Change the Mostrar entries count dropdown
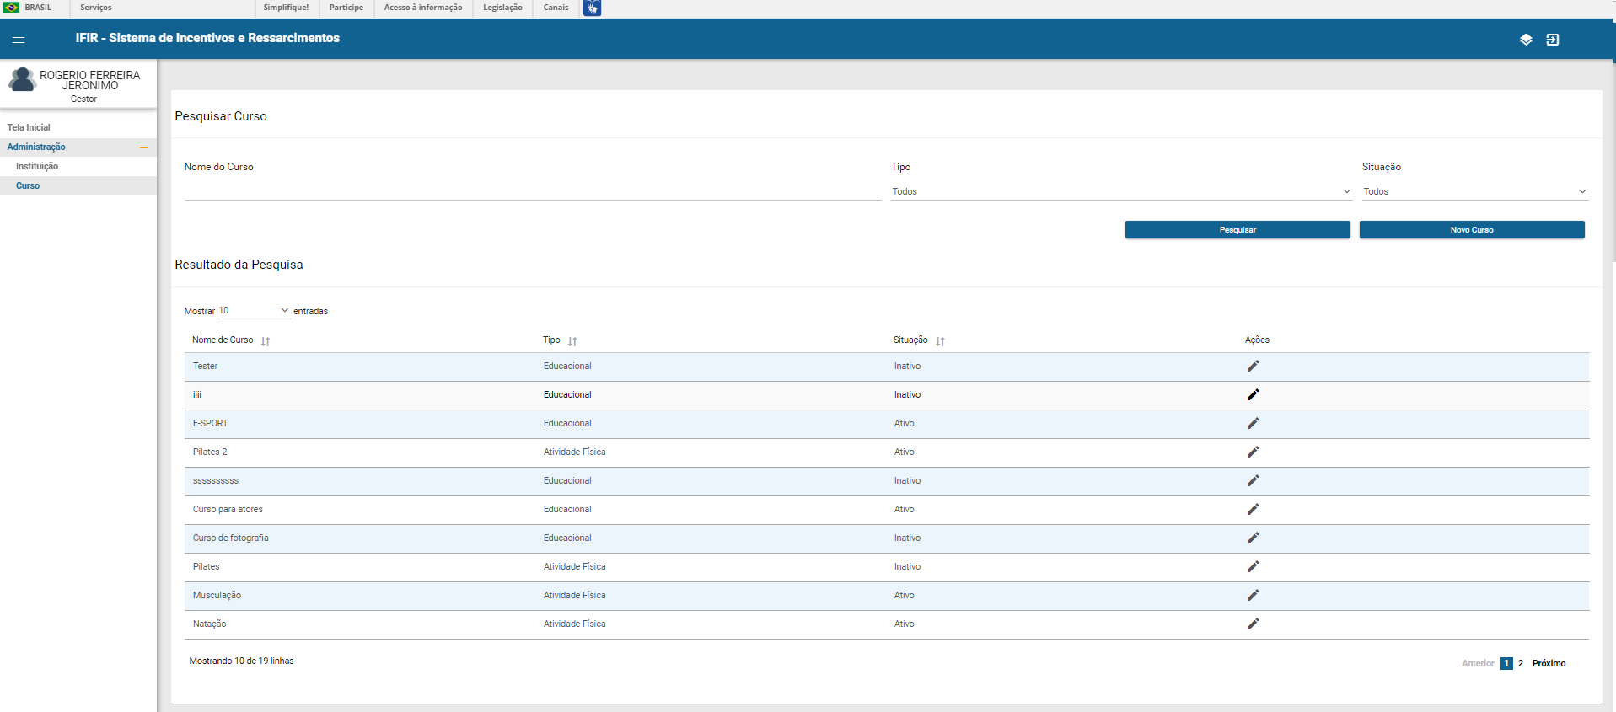1616x712 pixels. click(x=253, y=311)
